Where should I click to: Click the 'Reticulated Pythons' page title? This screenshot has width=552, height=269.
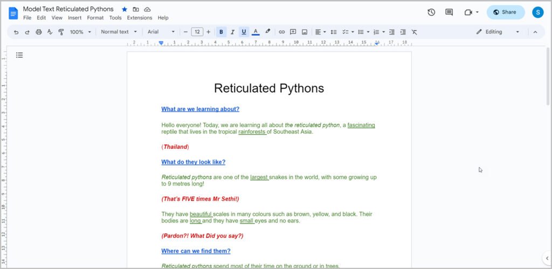pos(269,88)
